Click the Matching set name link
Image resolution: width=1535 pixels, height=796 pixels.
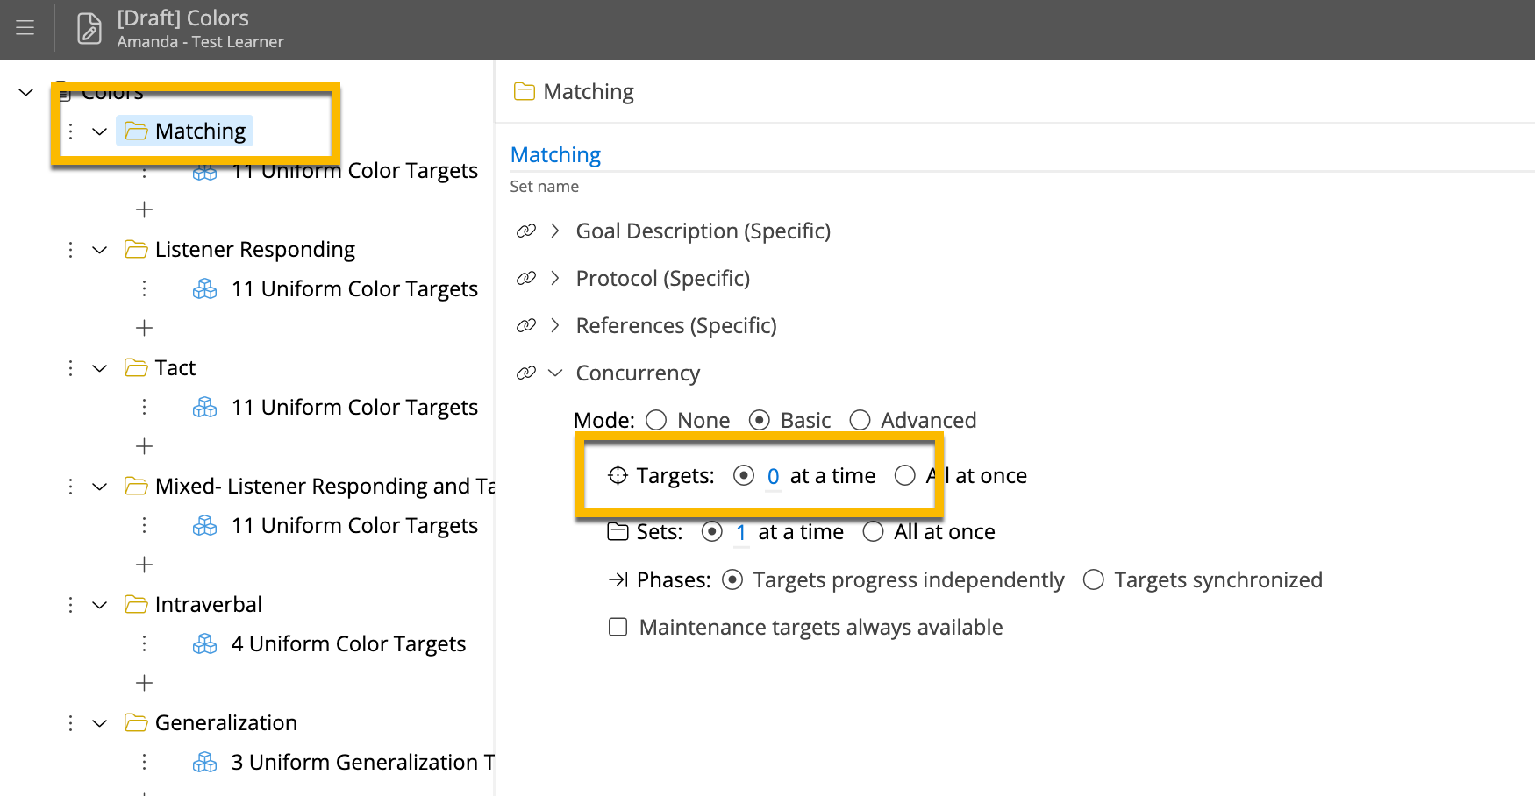click(555, 155)
